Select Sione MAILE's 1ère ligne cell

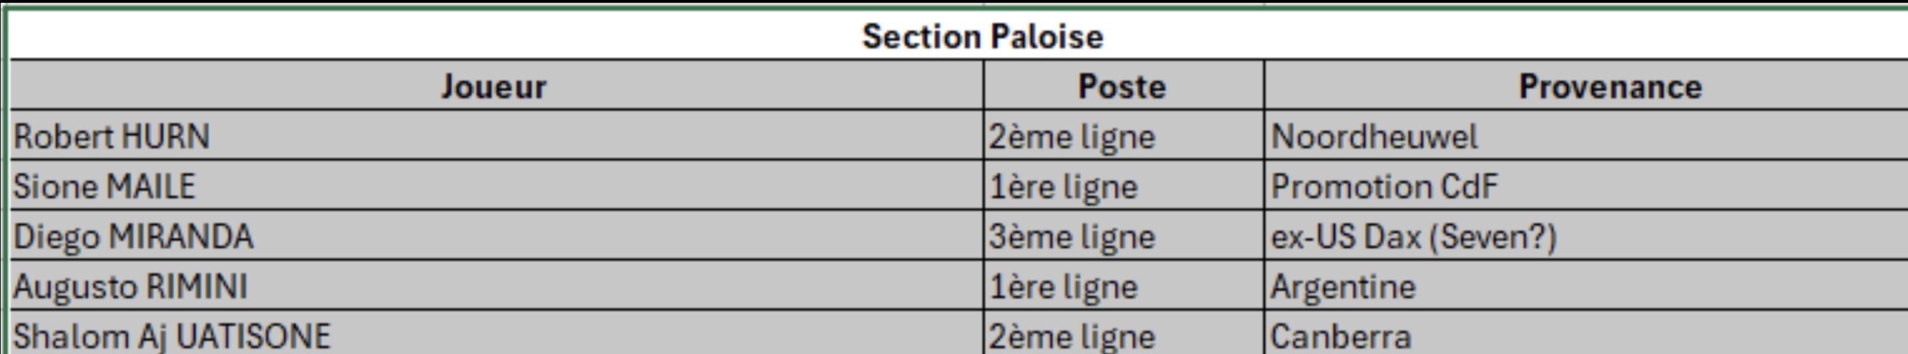pyautogui.click(x=1123, y=185)
